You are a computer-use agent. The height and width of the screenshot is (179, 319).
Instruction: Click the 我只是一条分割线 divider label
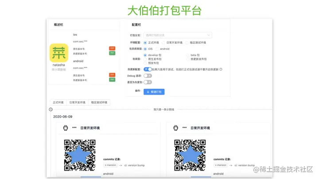[x=164, y=110]
